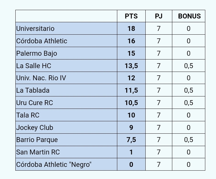Select the Palermo Bajo team cell
Screen dimensions: 216x179
(66, 53)
